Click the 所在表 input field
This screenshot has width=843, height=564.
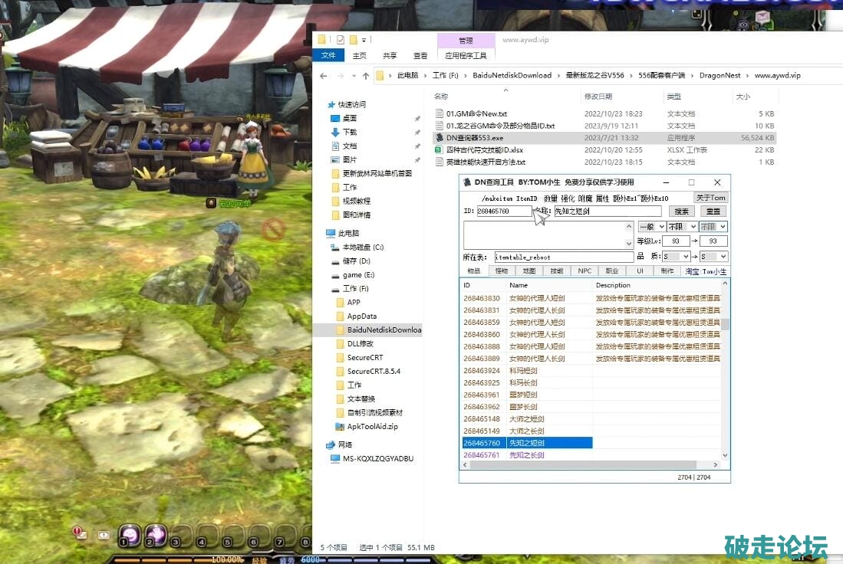tap(562, 257)
